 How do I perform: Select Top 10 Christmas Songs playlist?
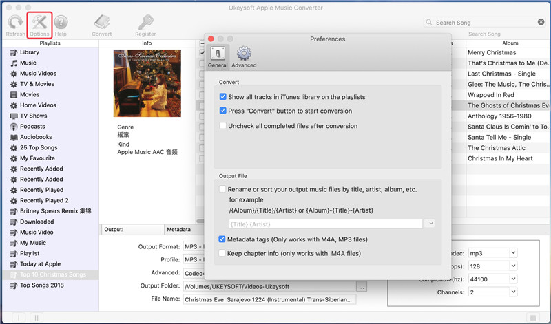pyautogui.click(x=50, y=274)
